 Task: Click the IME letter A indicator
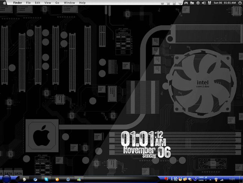pos(172,179)
